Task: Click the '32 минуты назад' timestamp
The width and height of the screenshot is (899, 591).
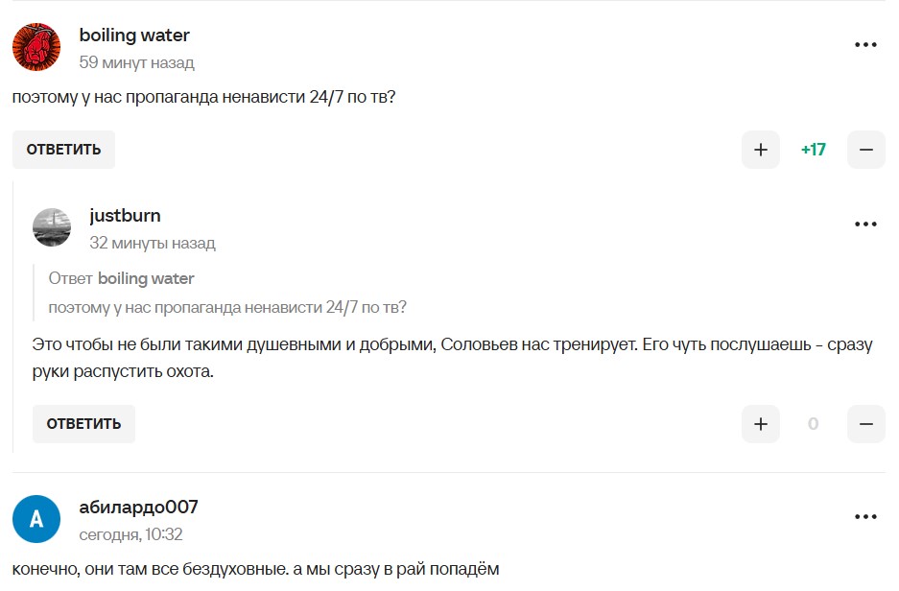Action: click(x=152, y=243)
